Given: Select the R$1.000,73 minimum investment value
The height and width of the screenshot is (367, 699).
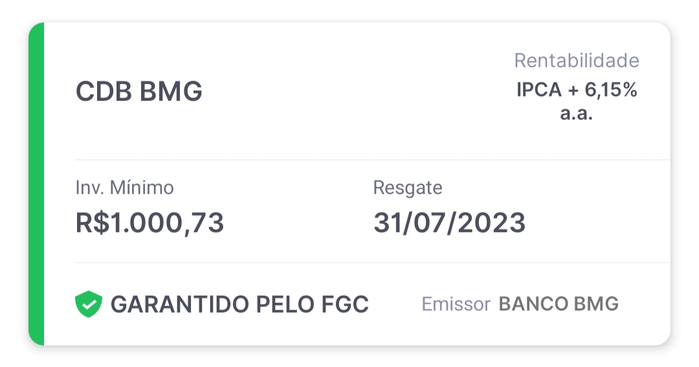Looking at the screenshot, I should (150, 223).
